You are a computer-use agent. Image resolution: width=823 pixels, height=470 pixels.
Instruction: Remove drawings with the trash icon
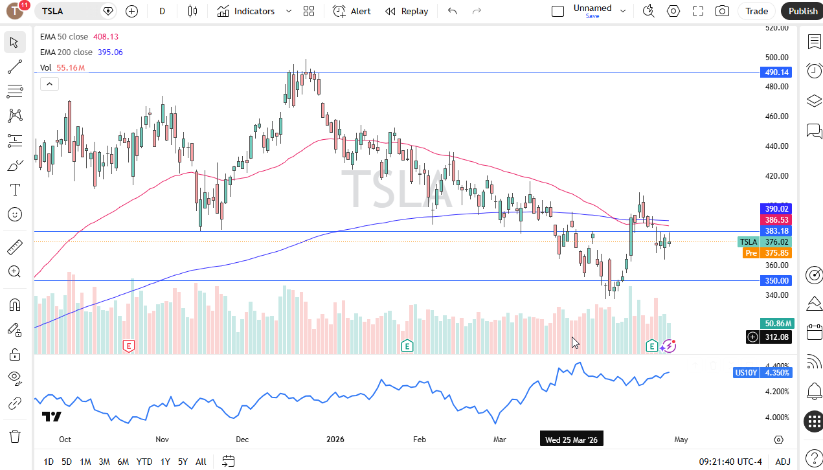pyautogui.click(x=15, y=436)
